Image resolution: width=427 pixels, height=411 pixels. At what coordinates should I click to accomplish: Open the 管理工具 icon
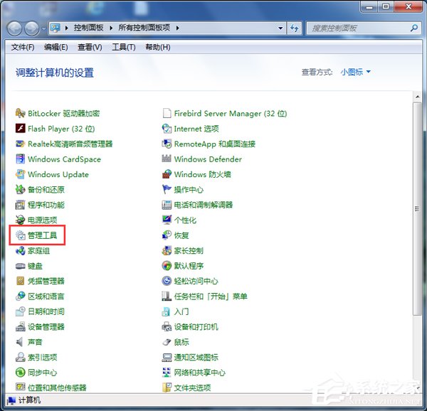point(21,235)
